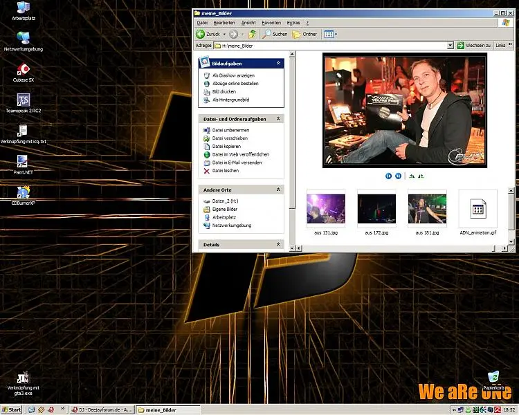Select the Paint.NET desktop icon
The width and height of the screenshot is (519, 415).
[x=24, y=163]
